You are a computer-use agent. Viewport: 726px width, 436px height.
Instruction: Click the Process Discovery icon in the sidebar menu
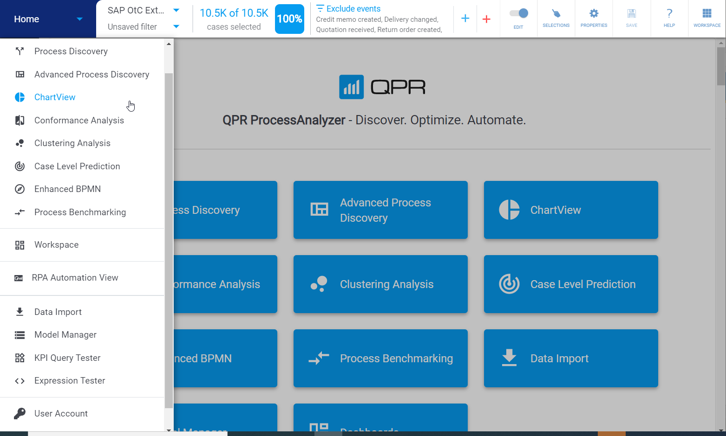click(20, 51)
